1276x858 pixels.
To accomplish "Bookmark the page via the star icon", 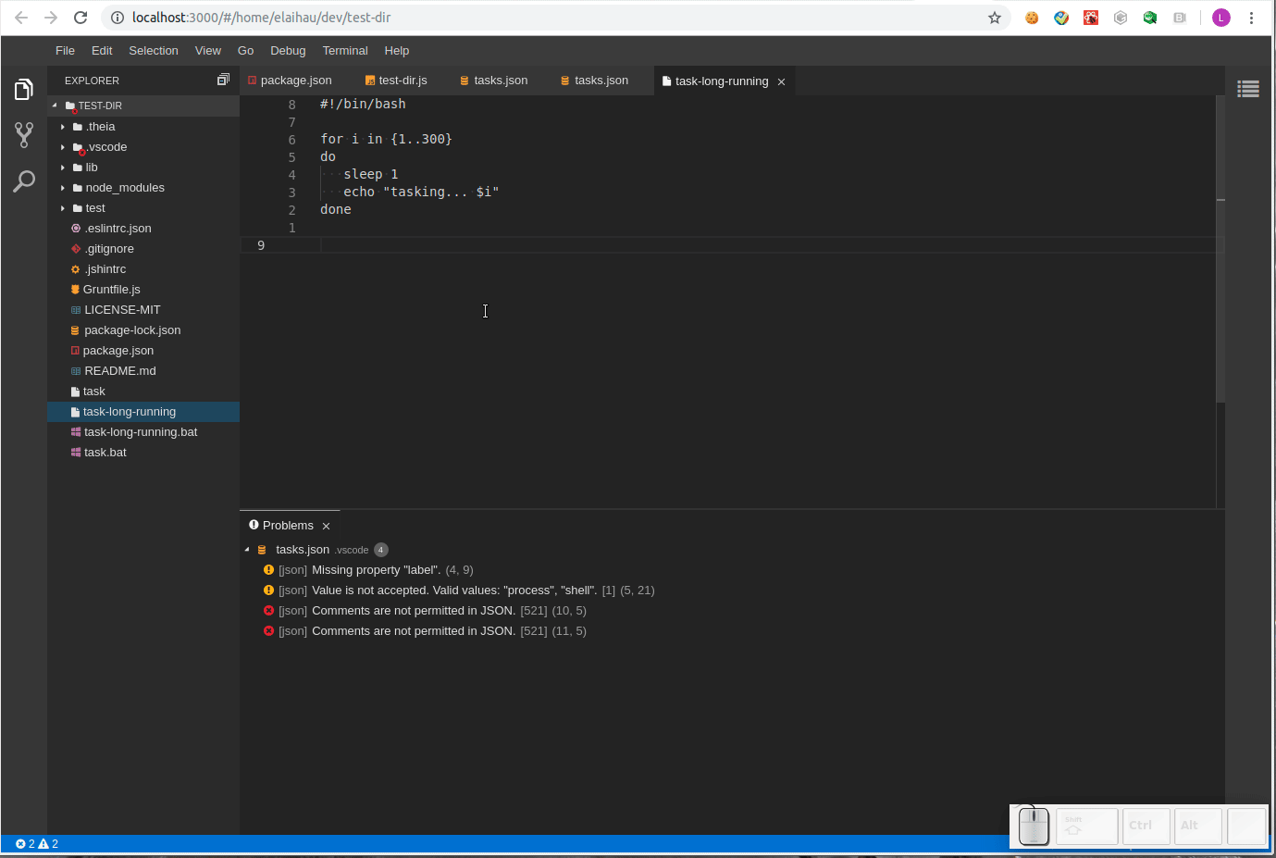I will tap(994, 17).
